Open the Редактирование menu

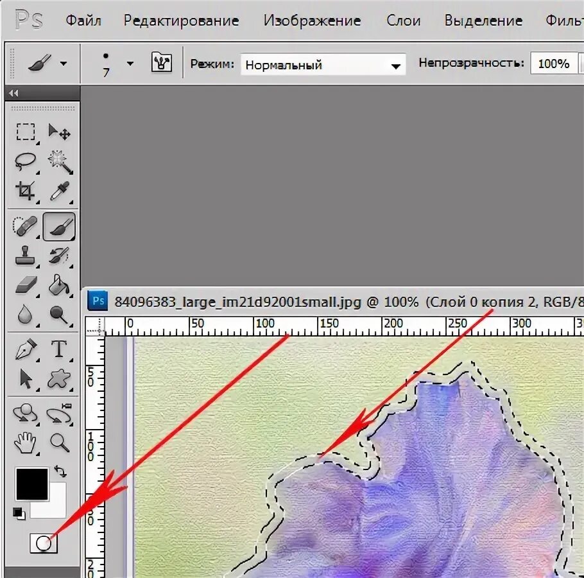point(181,21)
